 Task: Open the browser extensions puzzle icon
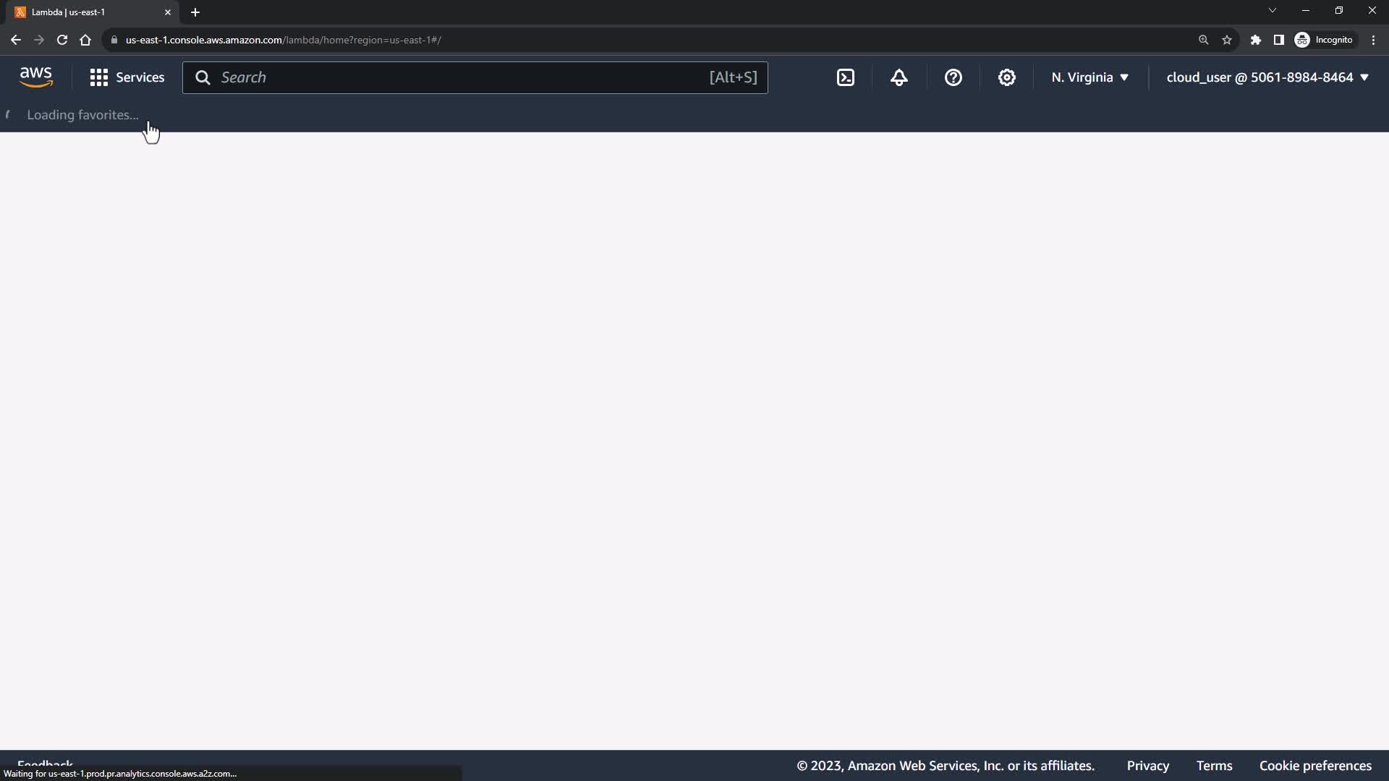pos(1256,40)
